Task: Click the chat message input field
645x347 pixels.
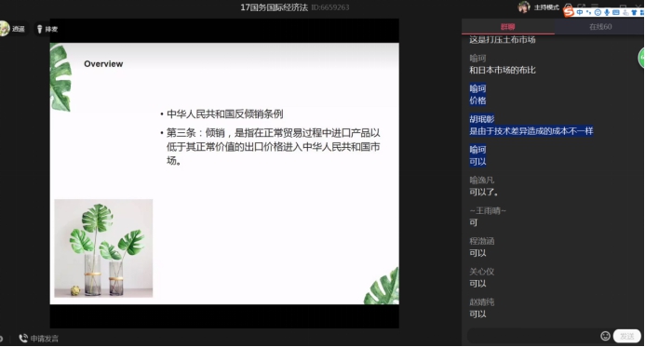Action: [x=533, y=336]
